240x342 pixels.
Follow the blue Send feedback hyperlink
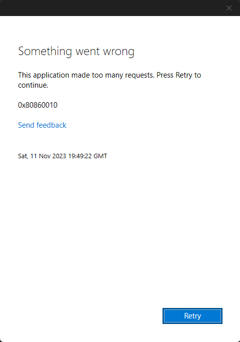pos(42,125)
